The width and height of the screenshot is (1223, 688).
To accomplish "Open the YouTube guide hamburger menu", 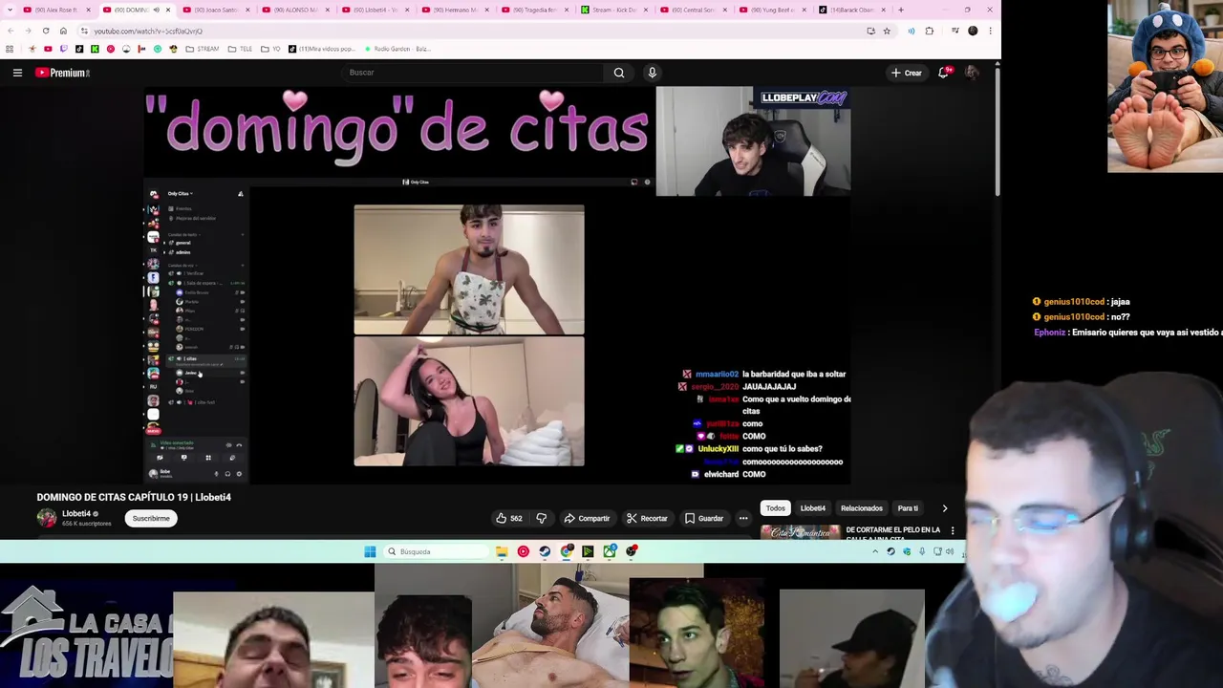I will click(17, 73).
